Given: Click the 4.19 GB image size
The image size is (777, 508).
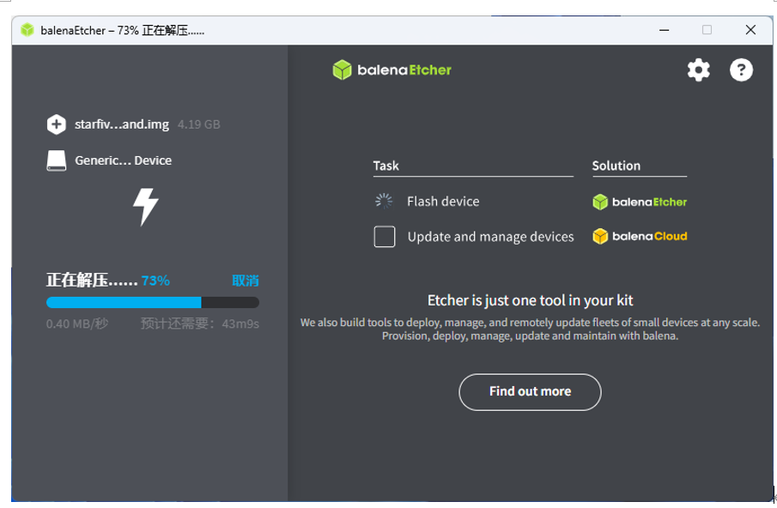Looking at the screenshot, I should (x=198, y=124).
